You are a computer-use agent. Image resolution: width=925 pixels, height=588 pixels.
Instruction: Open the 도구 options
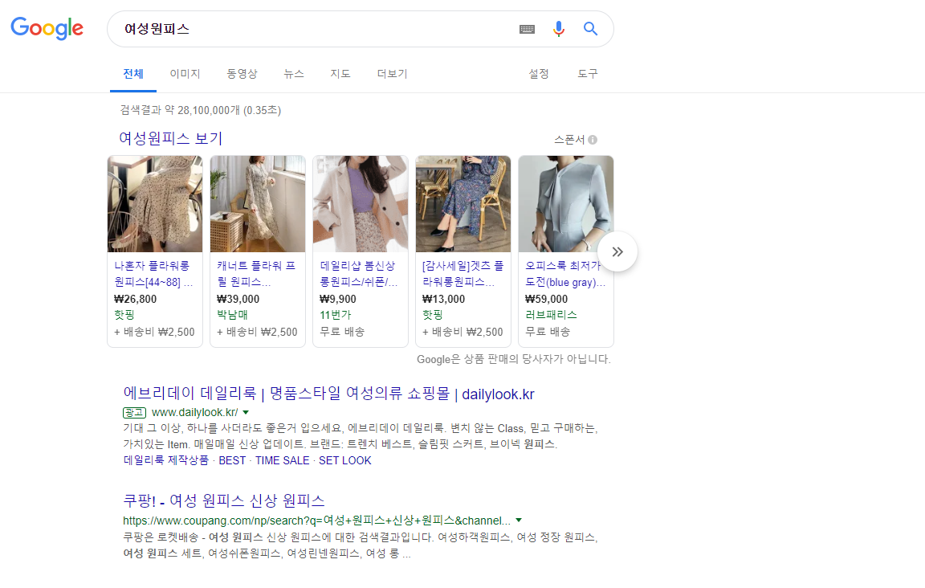click(587, 73)
